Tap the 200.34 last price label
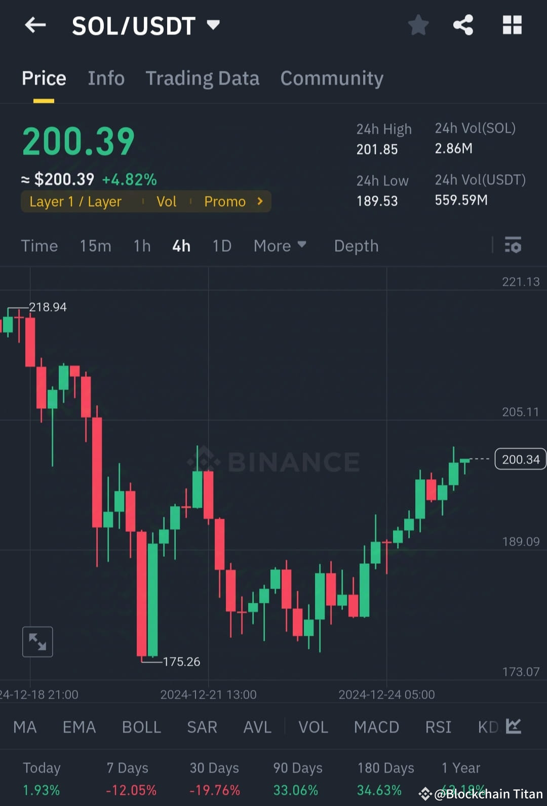547x806 pixels. tap(520, 459)
